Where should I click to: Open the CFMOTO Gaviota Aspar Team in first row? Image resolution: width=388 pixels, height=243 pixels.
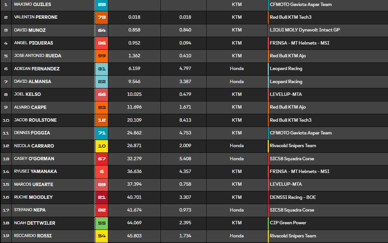pyautogui.click(x=301, y=4)
